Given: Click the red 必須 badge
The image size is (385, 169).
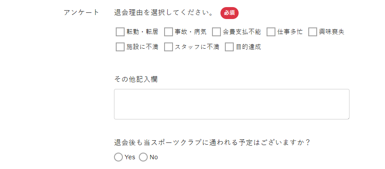Looking at the screenshot, I should point(229,13).
